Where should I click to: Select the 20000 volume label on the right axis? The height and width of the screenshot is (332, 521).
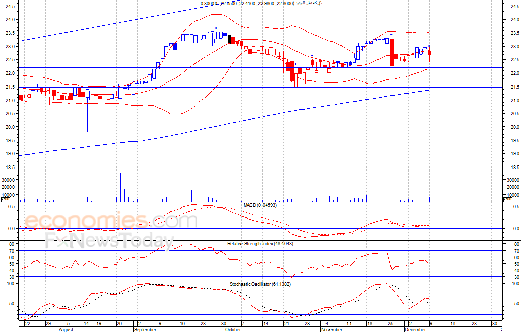tap(513, 187)
